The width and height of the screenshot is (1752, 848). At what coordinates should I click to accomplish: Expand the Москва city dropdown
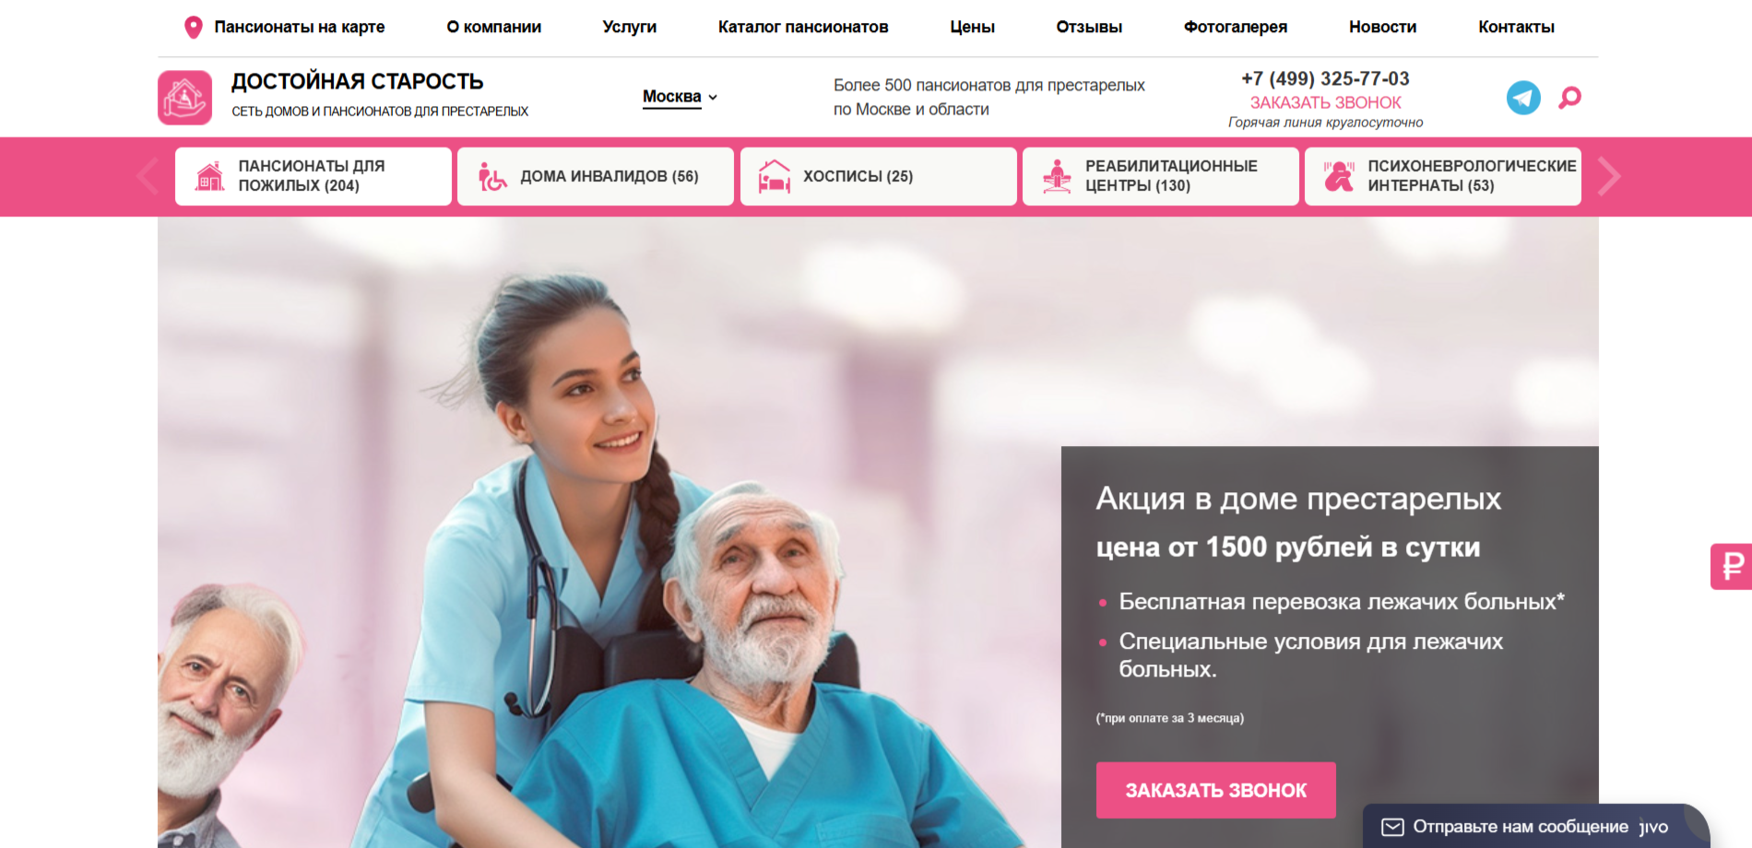pyautogui.click(x=680, y=97)
